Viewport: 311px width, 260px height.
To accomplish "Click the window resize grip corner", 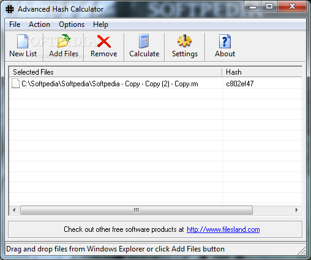I will (302, 250).
